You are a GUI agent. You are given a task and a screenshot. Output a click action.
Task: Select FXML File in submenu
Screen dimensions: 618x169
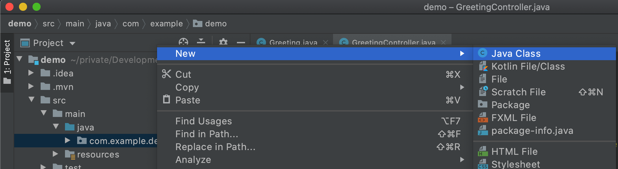point(513,118)
